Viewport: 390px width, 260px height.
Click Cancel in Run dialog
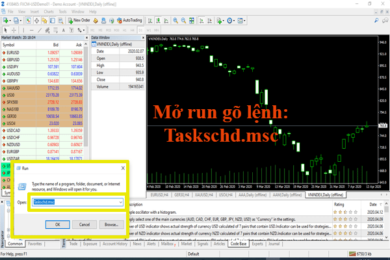coord(84,224)
